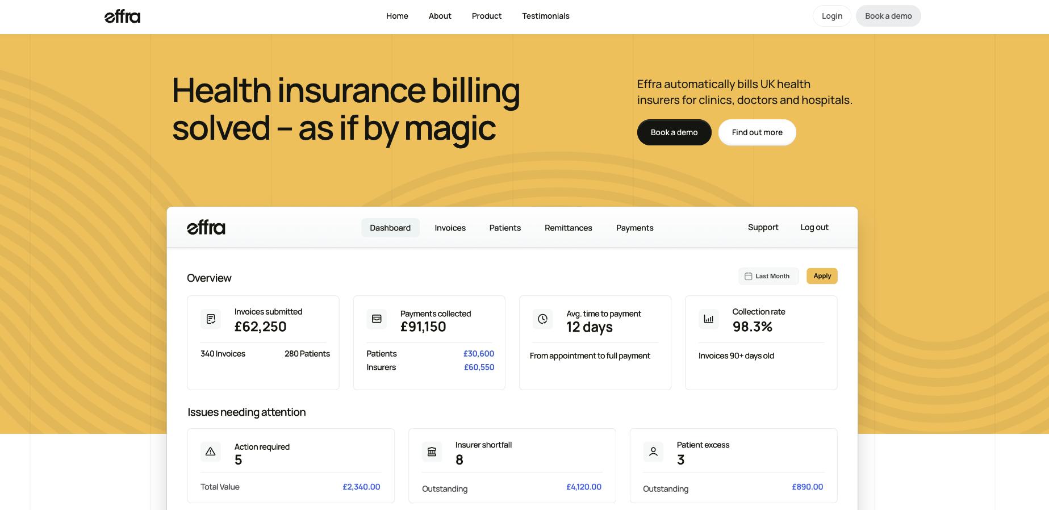Screen dimensions: 1049x510
Task: Click the Issues needing attention heading
Action: pos(246,412)
